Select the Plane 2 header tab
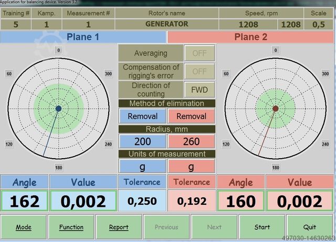Screen dimensions: 336x242 (251, 37)
